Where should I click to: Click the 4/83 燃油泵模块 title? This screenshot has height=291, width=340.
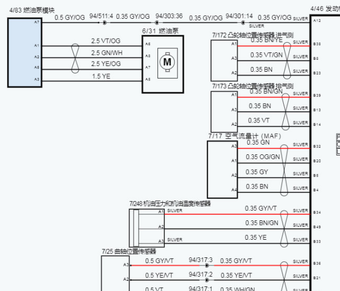click(32, 10)
